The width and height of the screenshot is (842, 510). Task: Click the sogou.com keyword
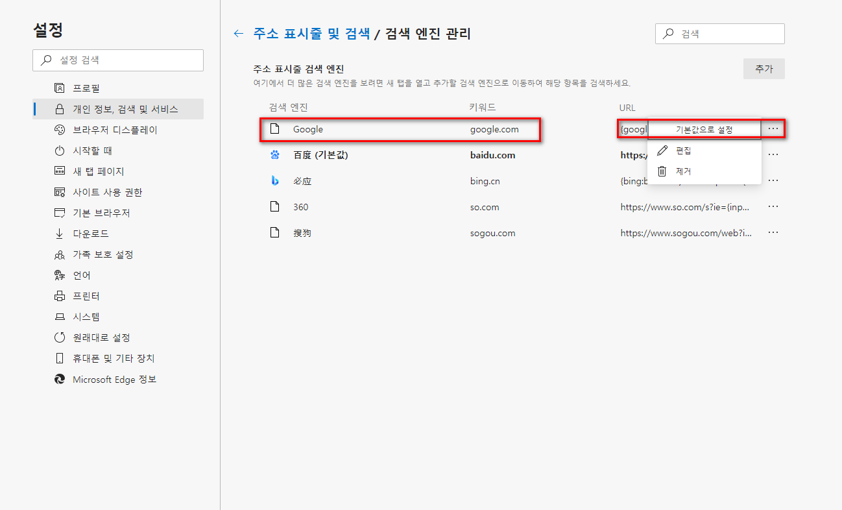click(x=493, y=233)
